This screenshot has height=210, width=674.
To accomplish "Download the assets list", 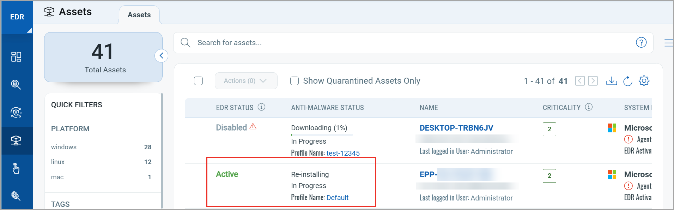I will [611, 81].
